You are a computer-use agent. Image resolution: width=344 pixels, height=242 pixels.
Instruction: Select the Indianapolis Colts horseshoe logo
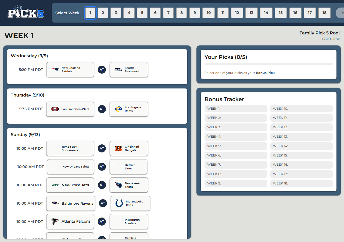(x=119, y=203)
